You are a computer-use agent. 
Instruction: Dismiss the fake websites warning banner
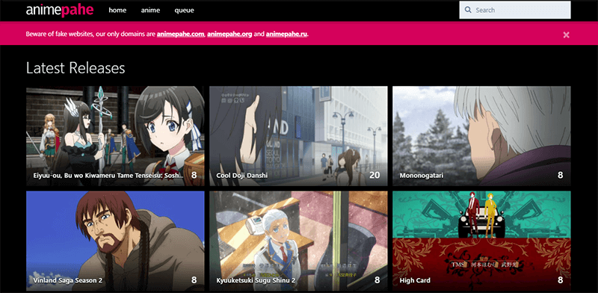click(x=567, y=34)
